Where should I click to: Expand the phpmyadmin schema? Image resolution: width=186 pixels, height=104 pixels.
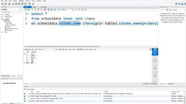tap(2, 16)
